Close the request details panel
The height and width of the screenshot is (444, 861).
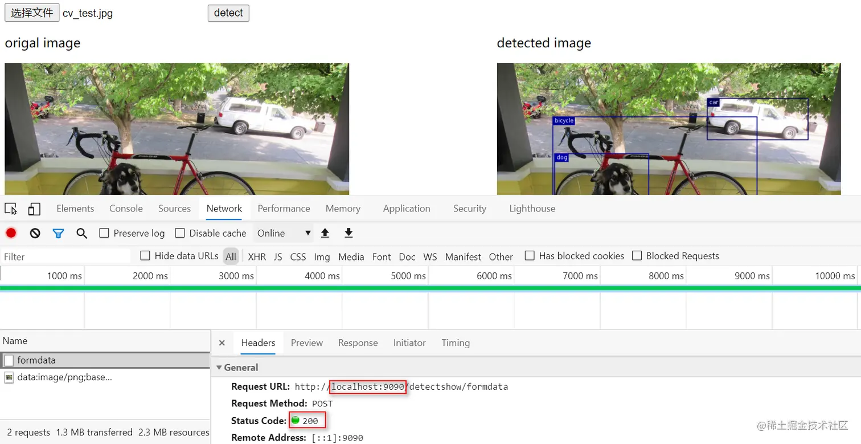(222, 343)
